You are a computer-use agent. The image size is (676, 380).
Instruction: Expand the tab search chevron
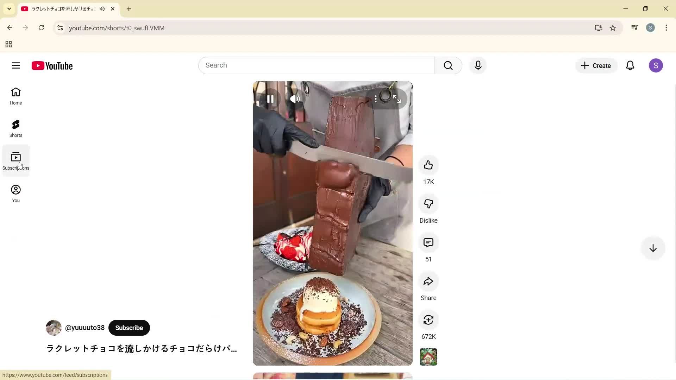[x=9, y=9]
